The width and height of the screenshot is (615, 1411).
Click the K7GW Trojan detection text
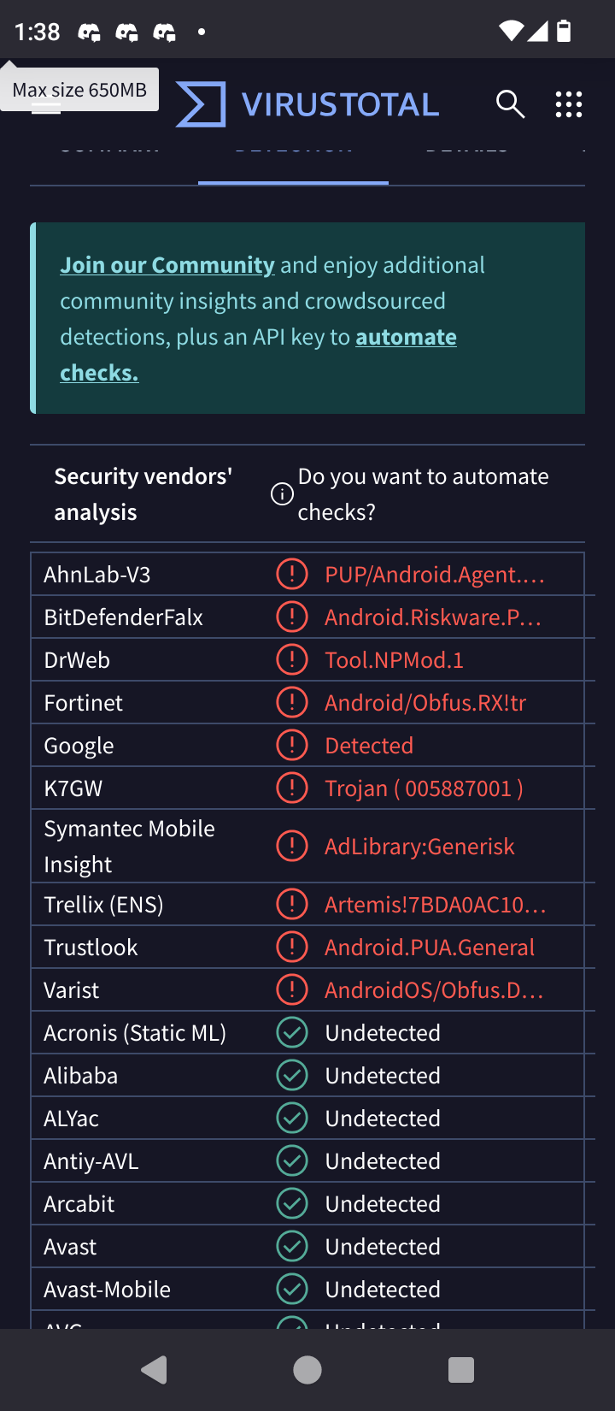coord(424,788)
